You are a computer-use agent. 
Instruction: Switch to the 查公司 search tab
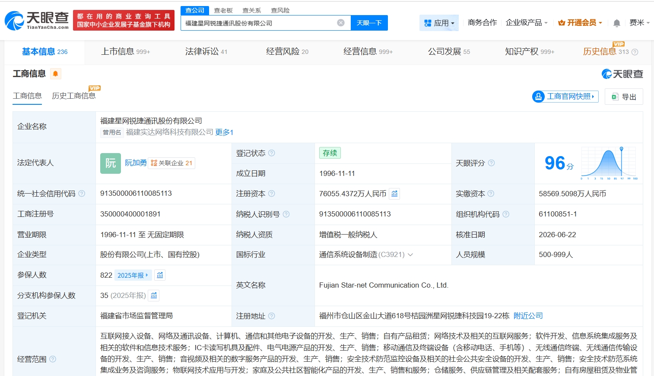[195, 10]
